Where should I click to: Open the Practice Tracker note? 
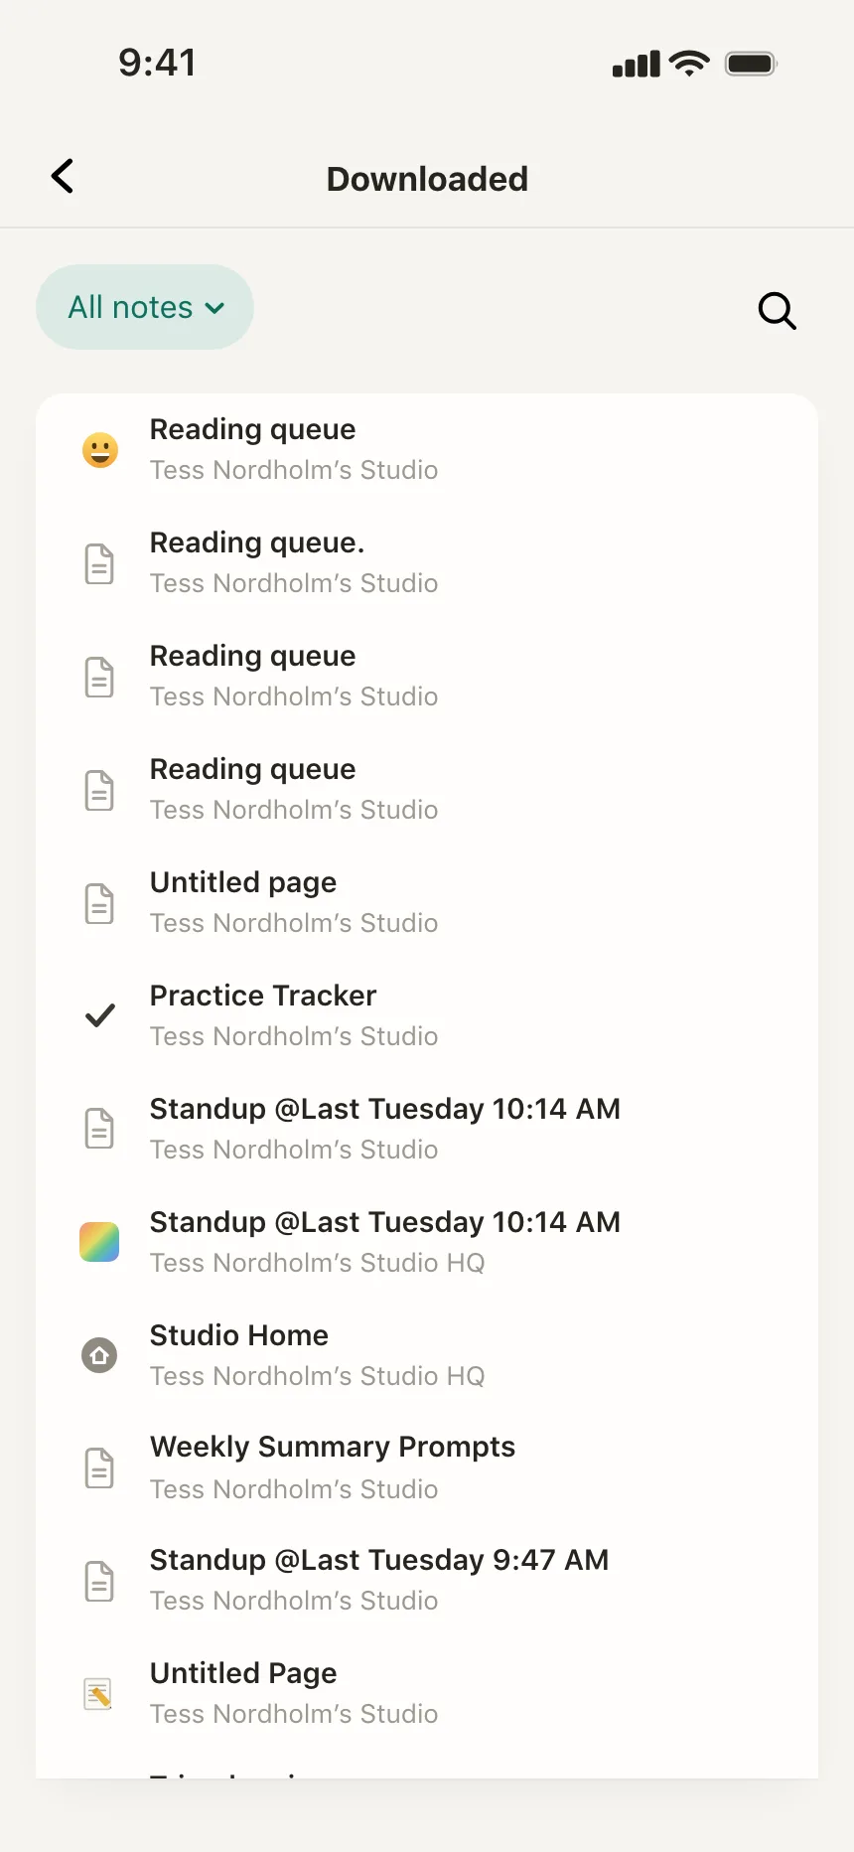pos(427,1015)
